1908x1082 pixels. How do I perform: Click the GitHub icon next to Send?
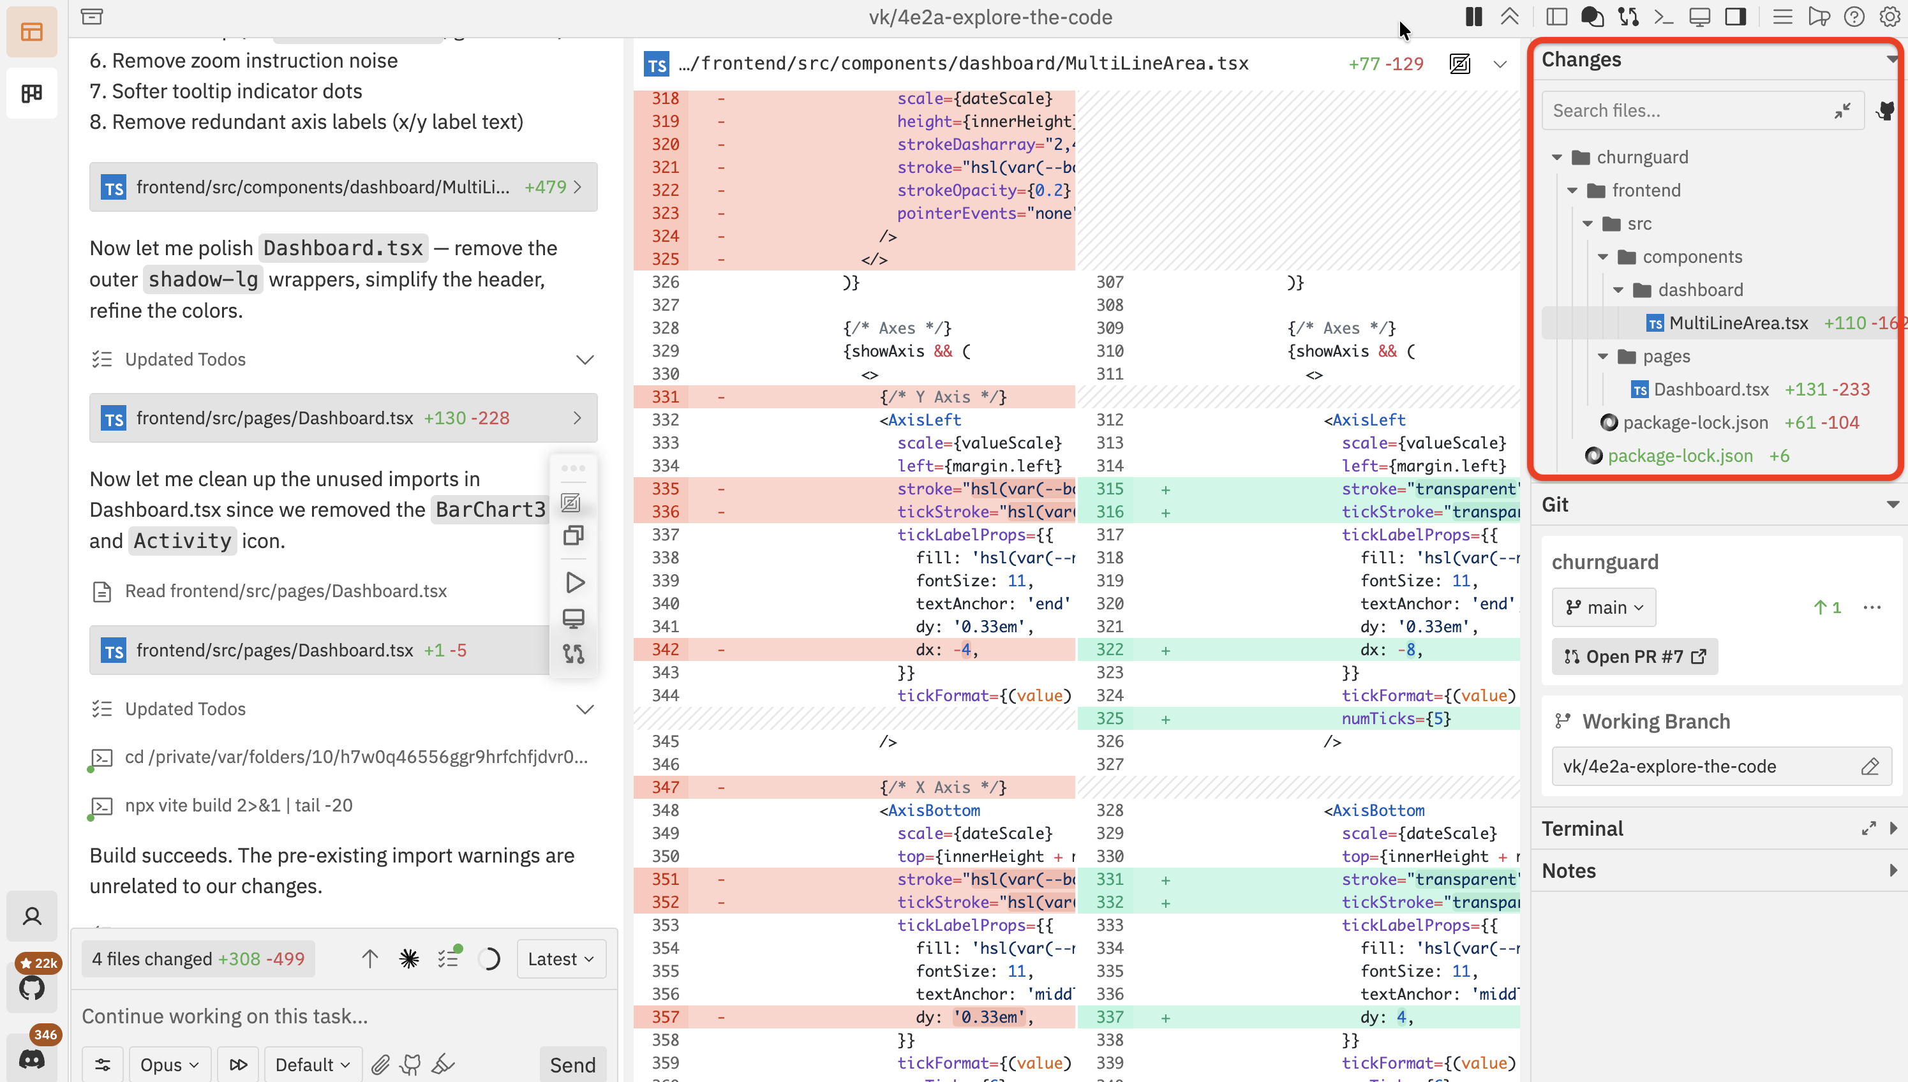point(411,1064)
